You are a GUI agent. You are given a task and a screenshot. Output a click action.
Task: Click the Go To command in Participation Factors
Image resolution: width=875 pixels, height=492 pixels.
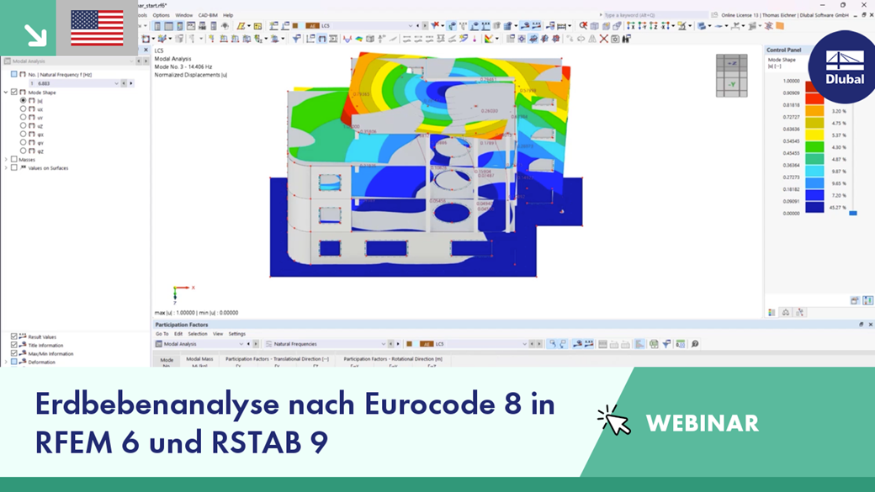click(162, 334)
